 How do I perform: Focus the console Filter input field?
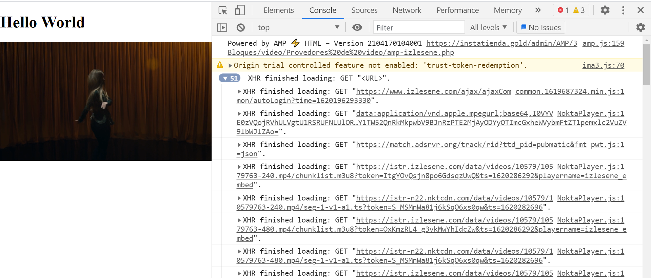coord(419,27)
